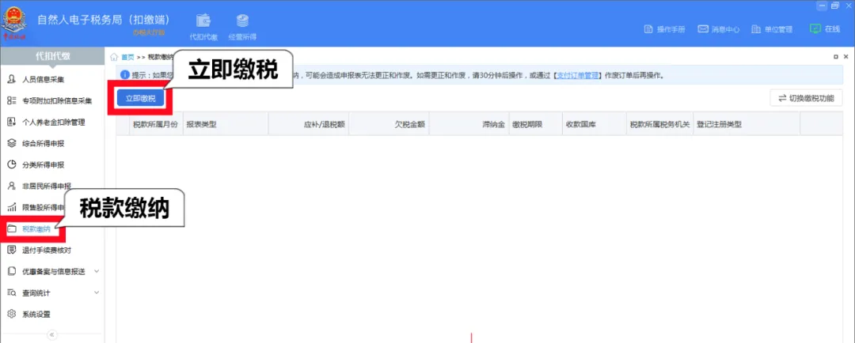Expand the 查询统计 chevron
This screenshot has height=343, width=855.
(x=97, y=292)
